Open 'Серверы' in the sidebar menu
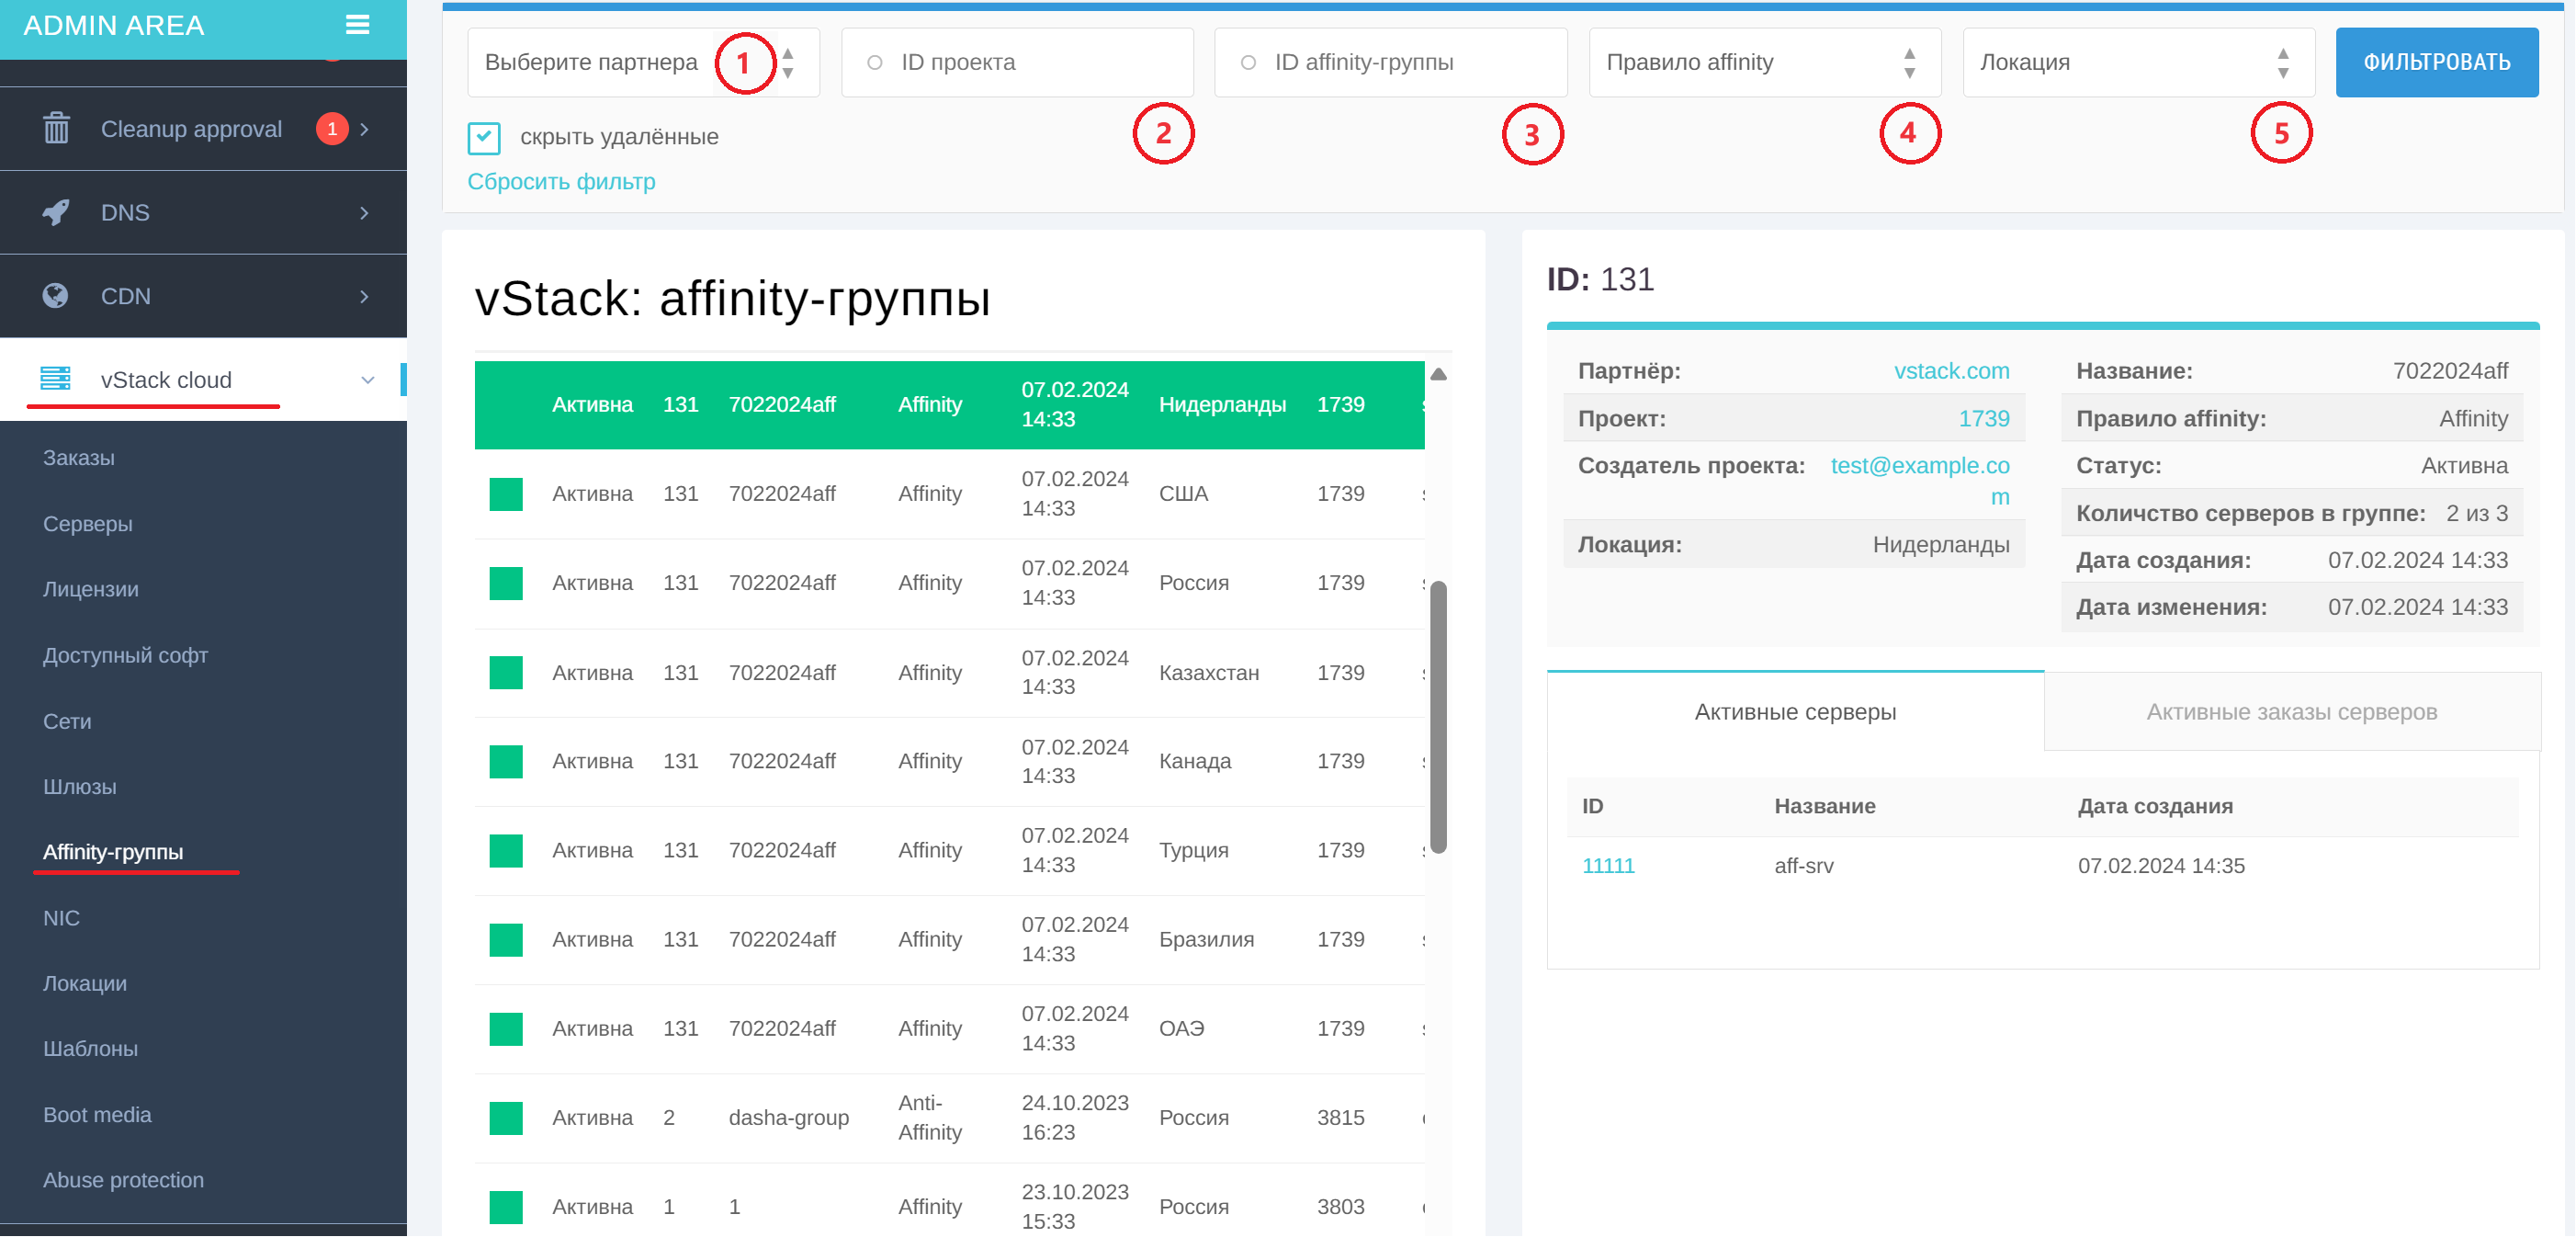The width and height of the screenshot is (2576, 1237). click(x=88, y=524)
